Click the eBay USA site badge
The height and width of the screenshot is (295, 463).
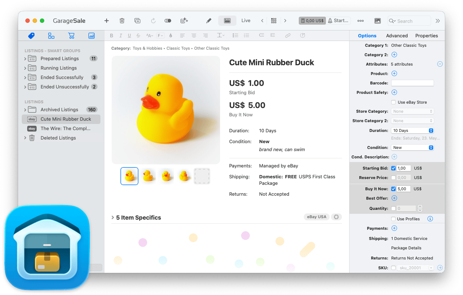[317, 217]
